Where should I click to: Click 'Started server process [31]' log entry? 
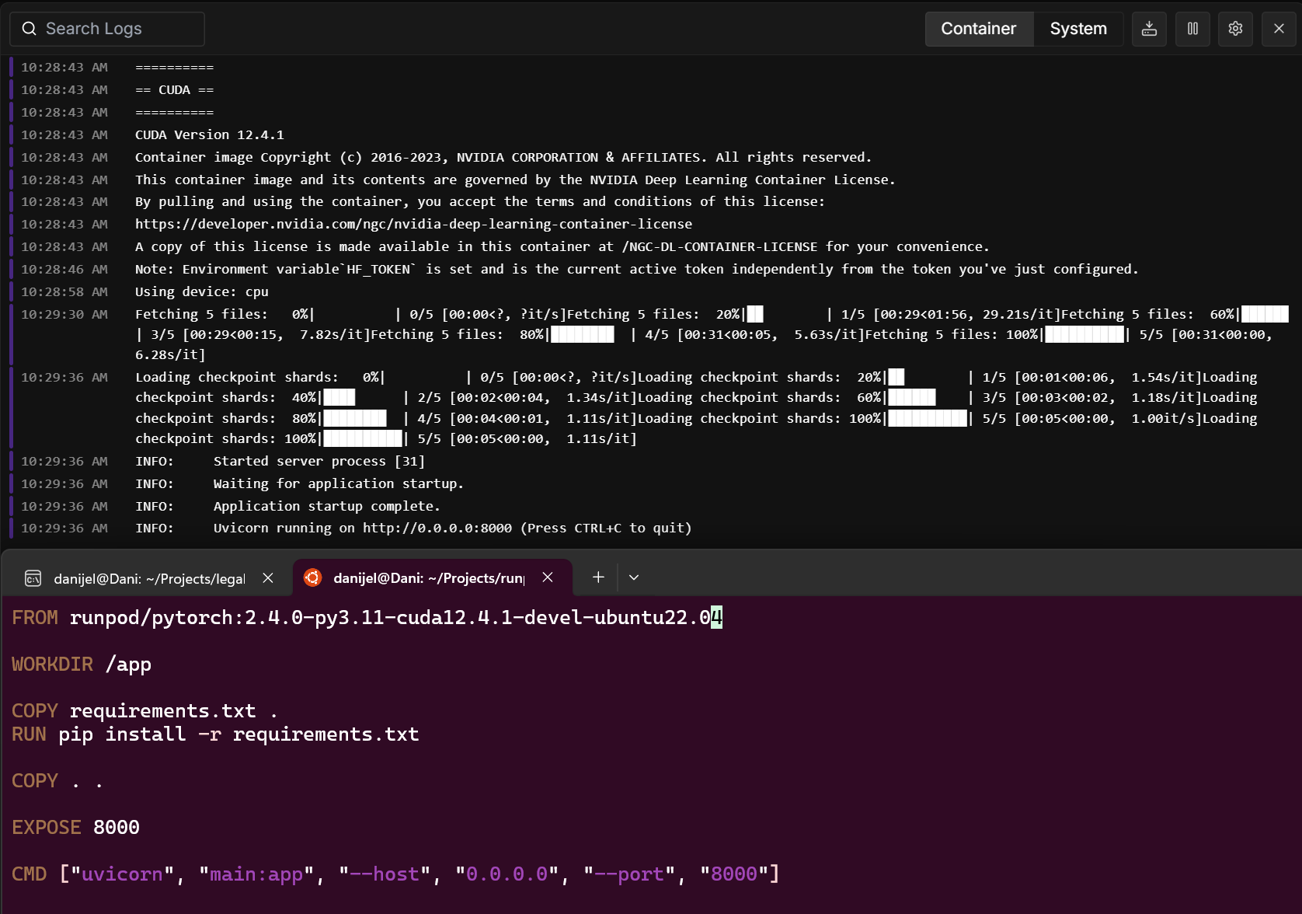point(319,461)
